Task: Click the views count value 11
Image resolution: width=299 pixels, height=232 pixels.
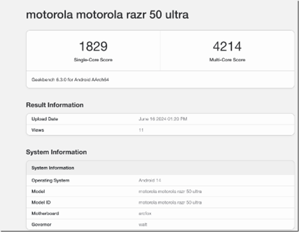Action: tap(141, 130)
